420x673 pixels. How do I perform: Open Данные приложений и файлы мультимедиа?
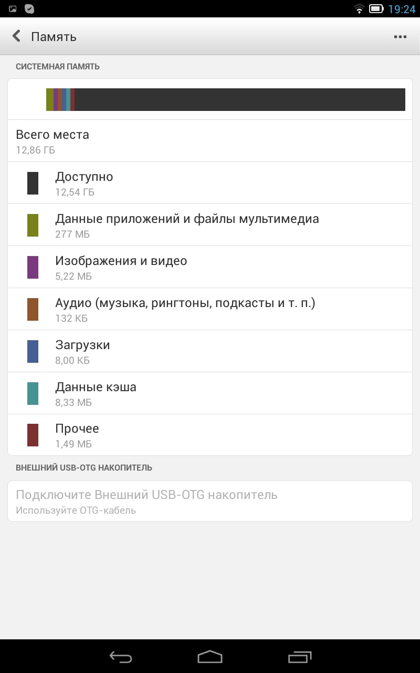[210, 225]
